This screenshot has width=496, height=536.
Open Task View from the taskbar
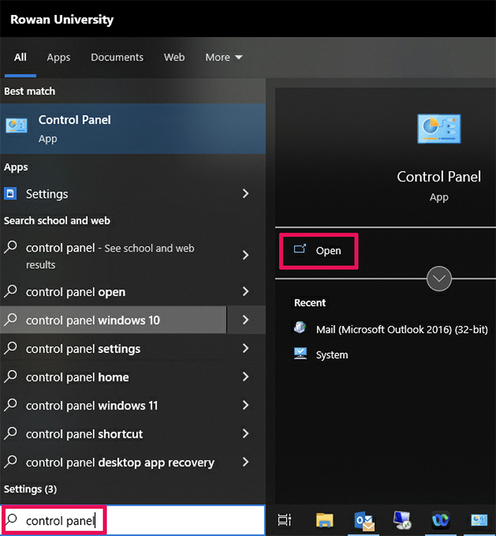coord(284,520)
